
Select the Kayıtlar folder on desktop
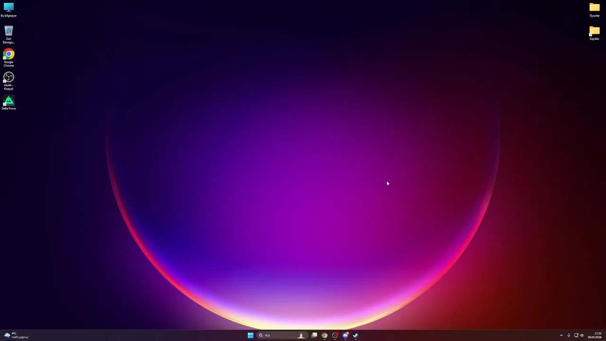[595, 33]
